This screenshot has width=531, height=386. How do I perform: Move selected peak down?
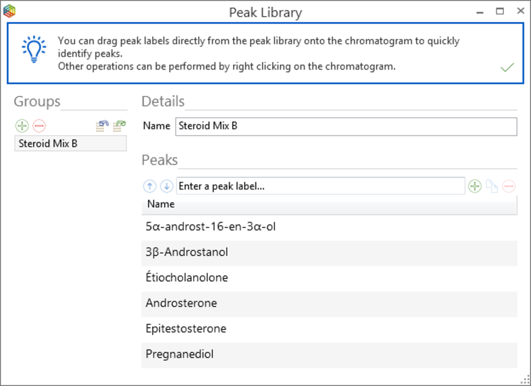pyautogui.click(x=166, y=187)
